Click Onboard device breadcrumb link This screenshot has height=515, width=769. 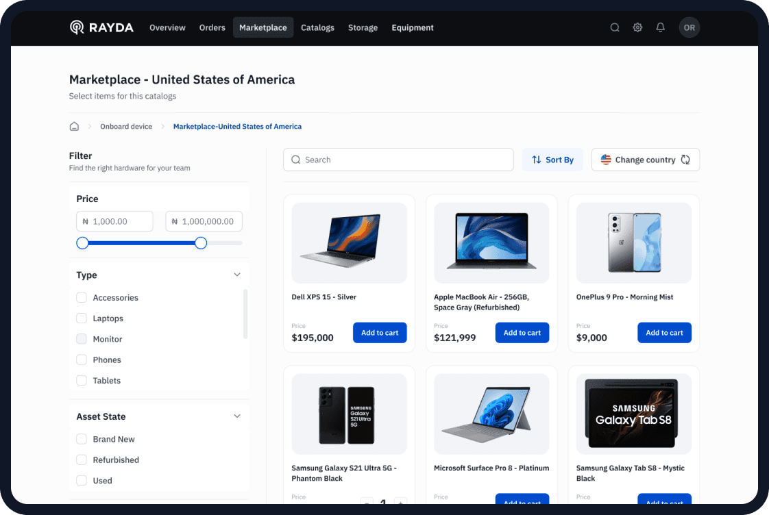point(126,127)
